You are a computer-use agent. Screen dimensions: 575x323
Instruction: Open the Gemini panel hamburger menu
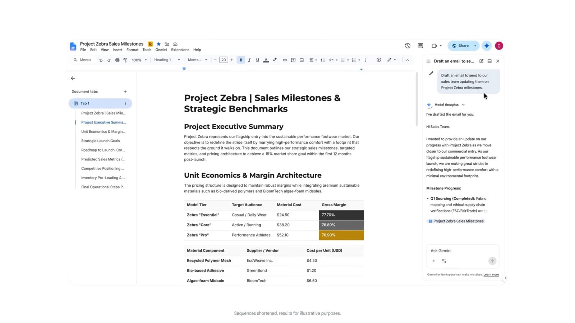428,61
